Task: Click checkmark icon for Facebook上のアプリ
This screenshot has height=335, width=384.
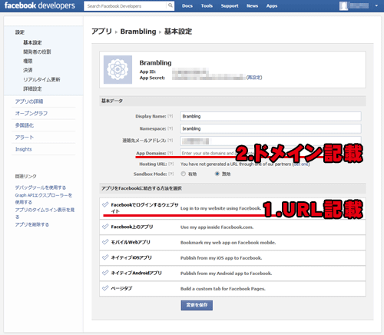Action: click(x=105, y=227)
